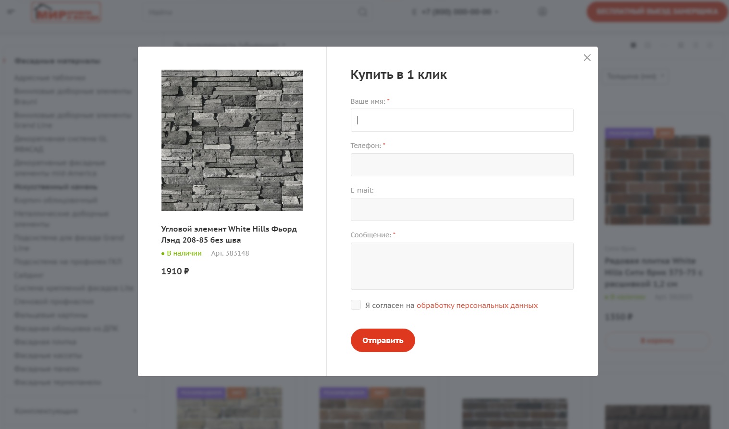
Task: Click article number Арт. 383148
Action: point(230,253)
